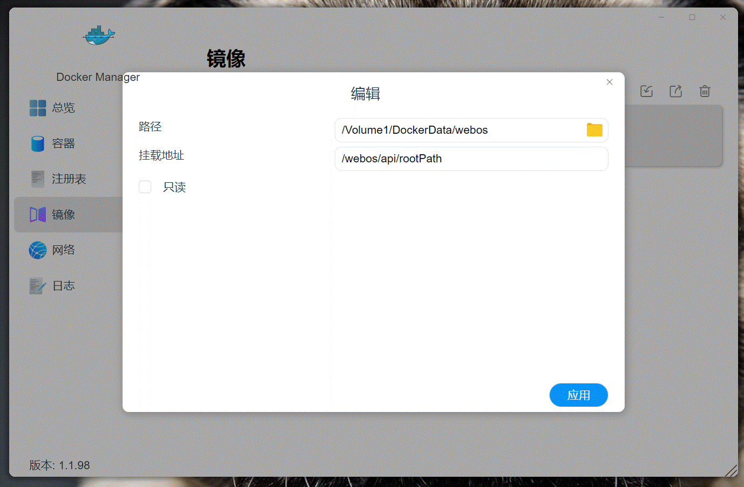Minimize the Docker Manager window
The image size is (744, 487).
pos(661,17)
